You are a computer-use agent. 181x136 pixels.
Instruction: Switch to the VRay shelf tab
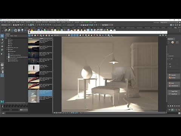click(175, 28)
